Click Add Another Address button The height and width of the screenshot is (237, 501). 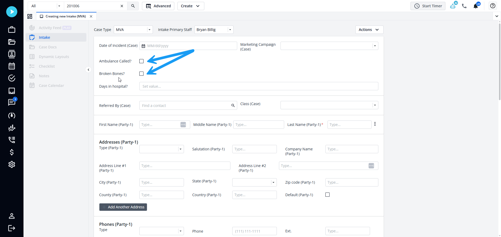coord(123,207)
